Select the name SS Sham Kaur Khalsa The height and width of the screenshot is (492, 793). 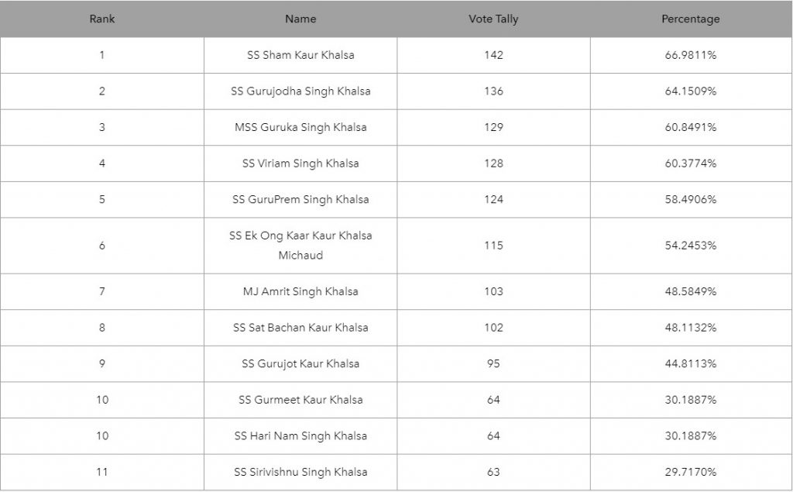300,55
